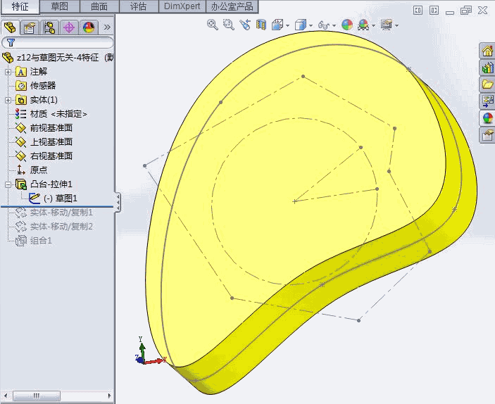Collapse the 凸台-拉伸1 feature node
Image resolution: width=495 pixels, height=404 pixels.
point(8,184)
